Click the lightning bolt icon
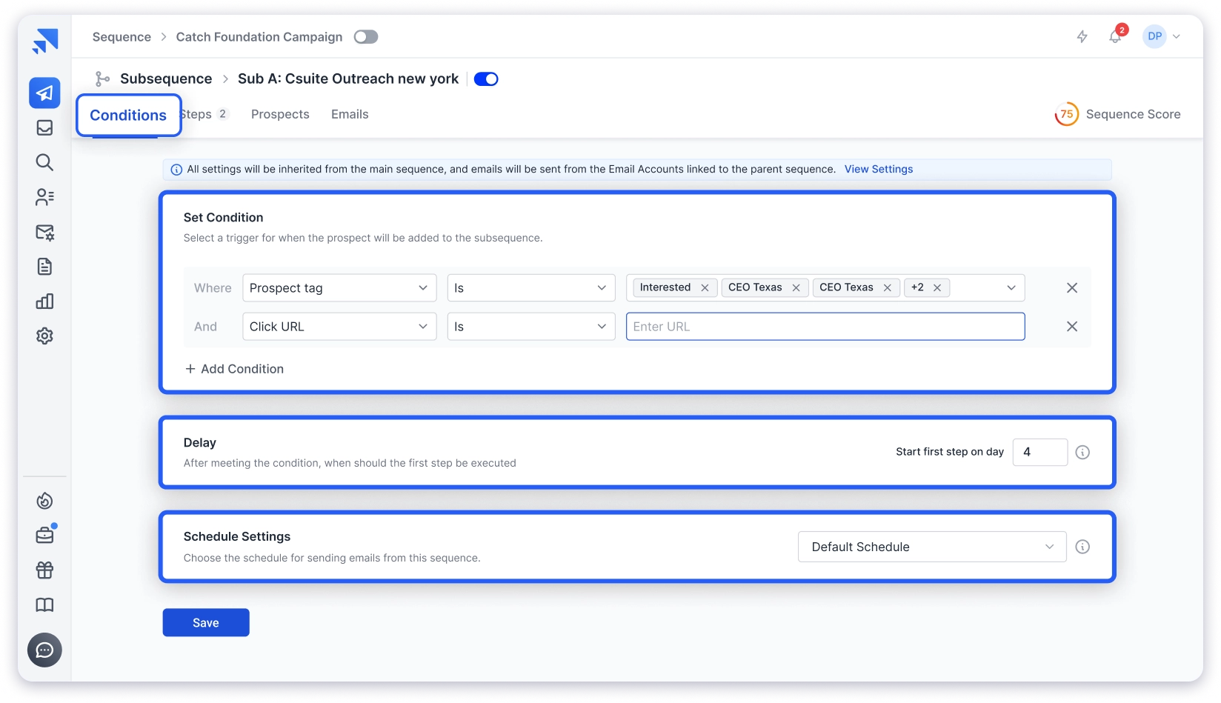Screen dimensions: 1221x703 pos(1082,37)
